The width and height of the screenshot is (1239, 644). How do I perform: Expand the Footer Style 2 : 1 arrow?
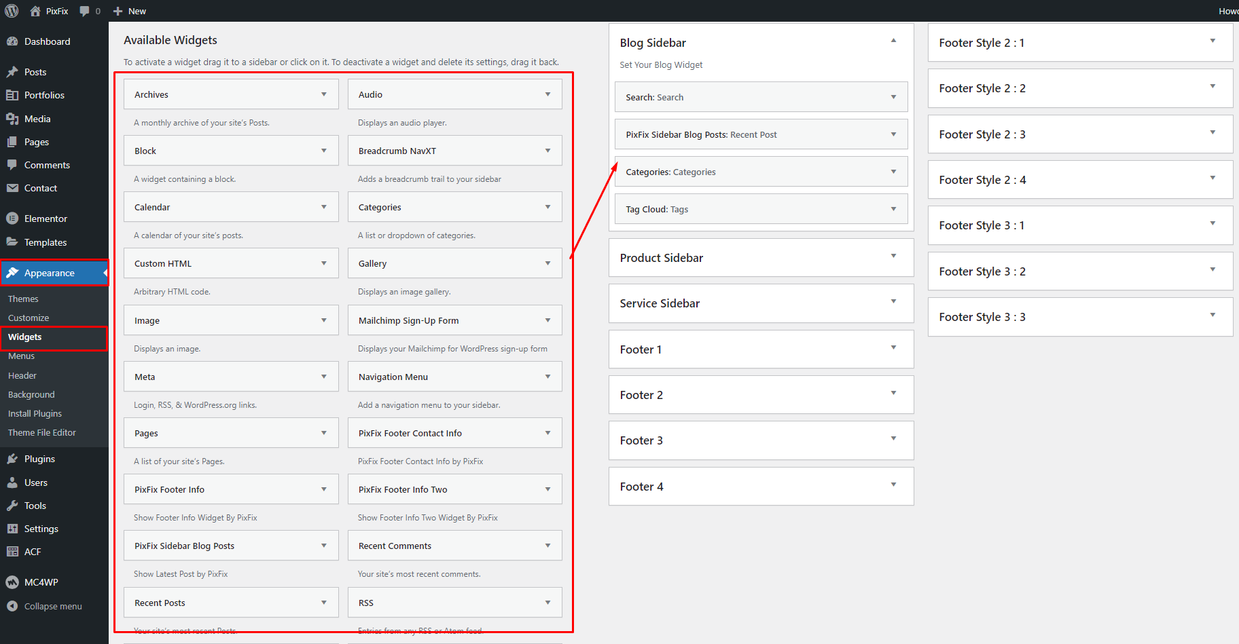pyautogui.click(x=1213, y=41)
